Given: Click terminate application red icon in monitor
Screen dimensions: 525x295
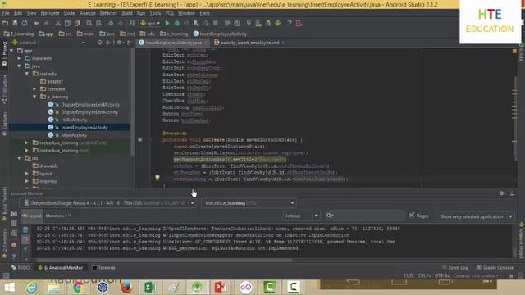Looking at the screenshot, I should [14, 244].
